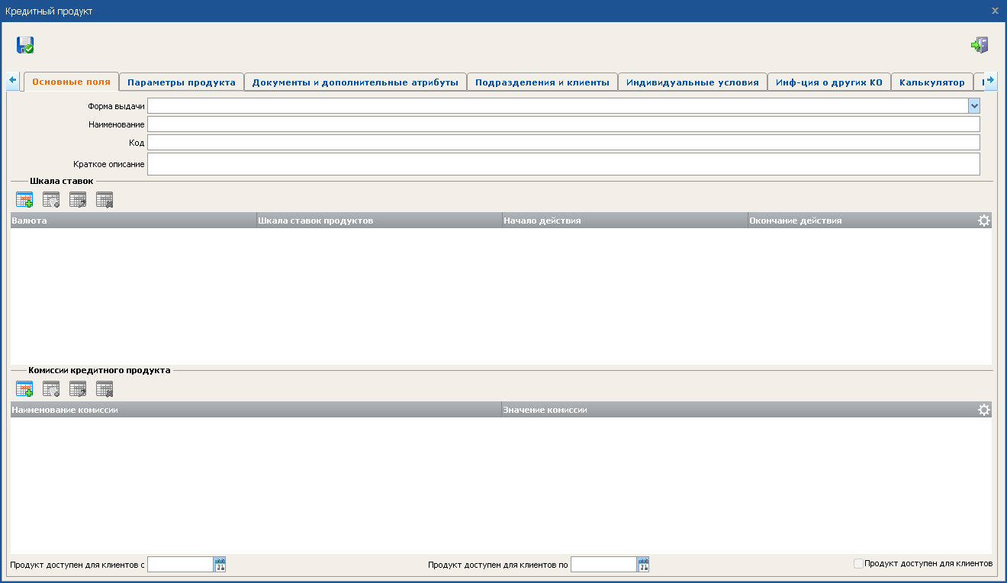Sort by Значение комиссии column header
The image size is (1007, 583).
[738, 410]
